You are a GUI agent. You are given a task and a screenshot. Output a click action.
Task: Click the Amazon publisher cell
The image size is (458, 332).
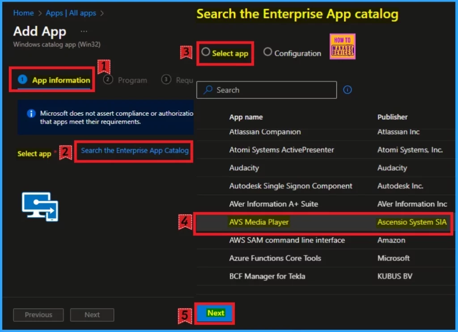391,240
